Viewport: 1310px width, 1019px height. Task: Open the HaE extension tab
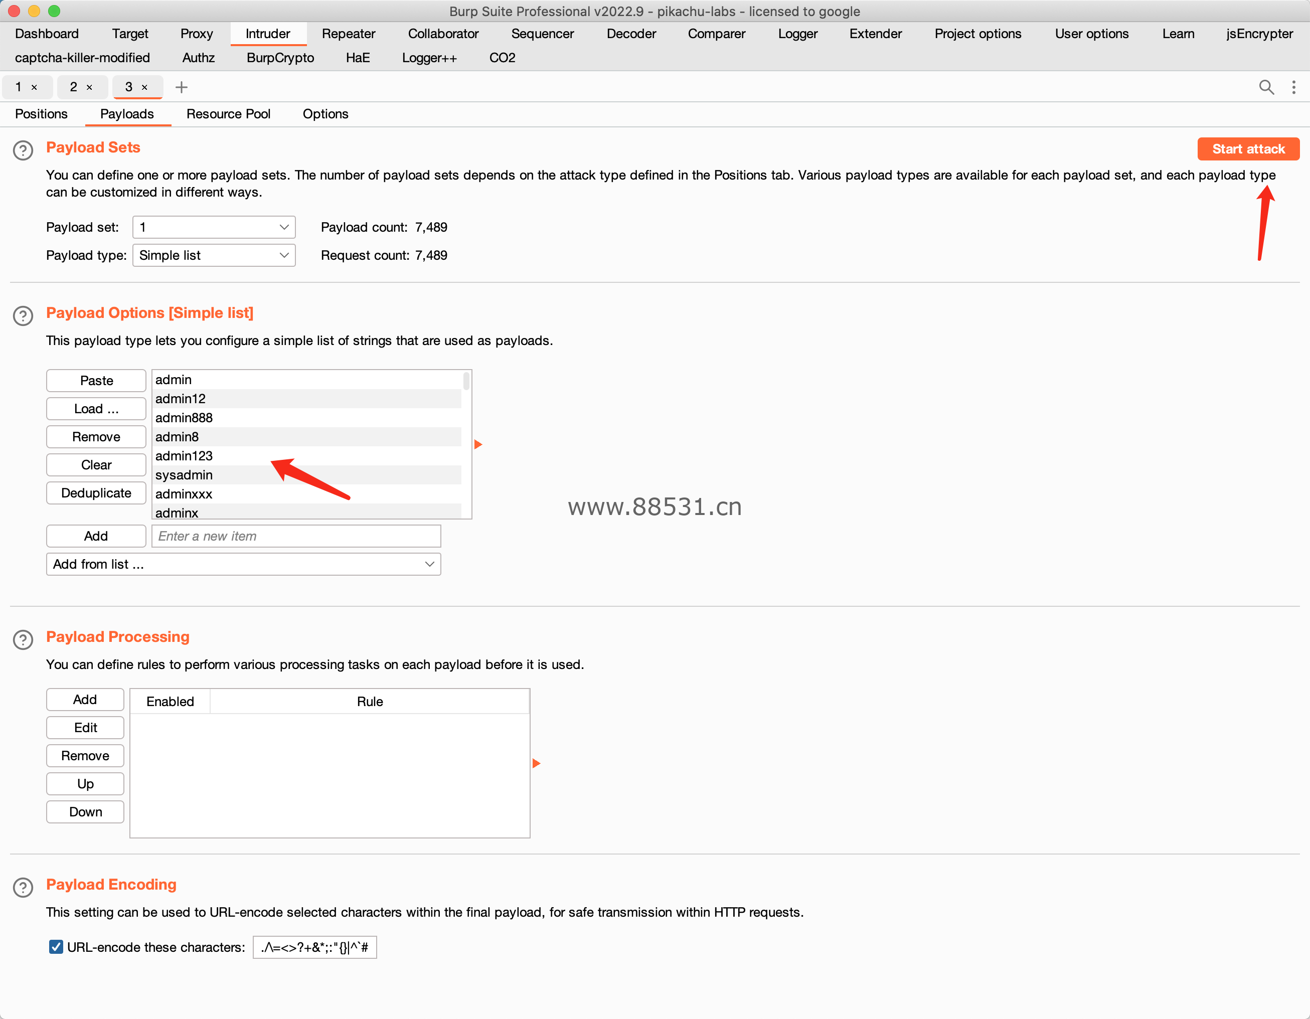358,58
